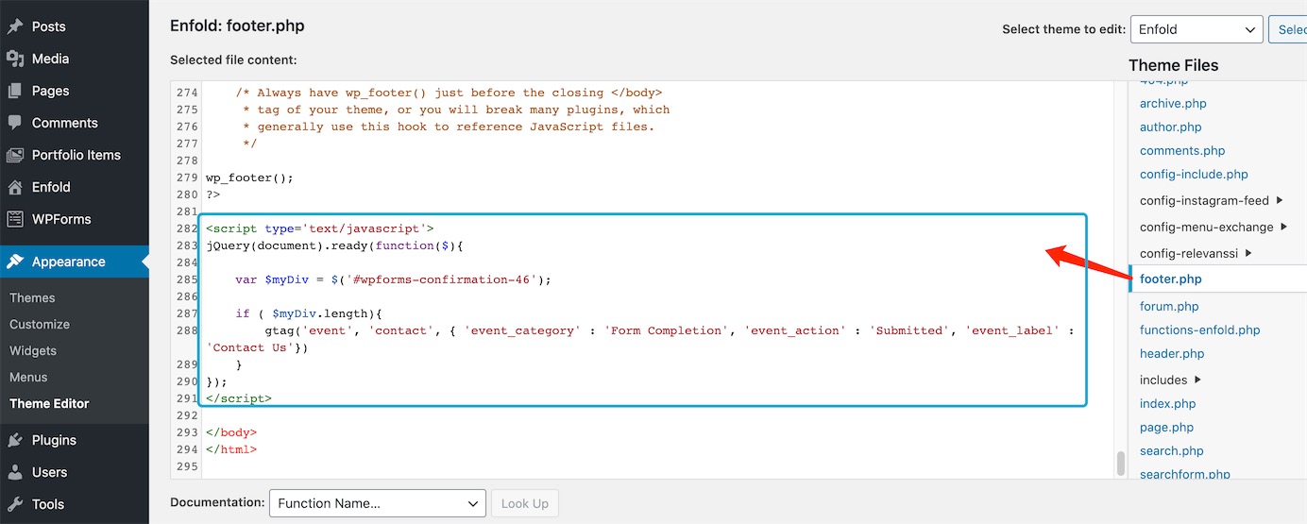Open config-include.php theme file
Image resolution: width=1307 pixels, height=524 pixels.
tap(1194, 175)
